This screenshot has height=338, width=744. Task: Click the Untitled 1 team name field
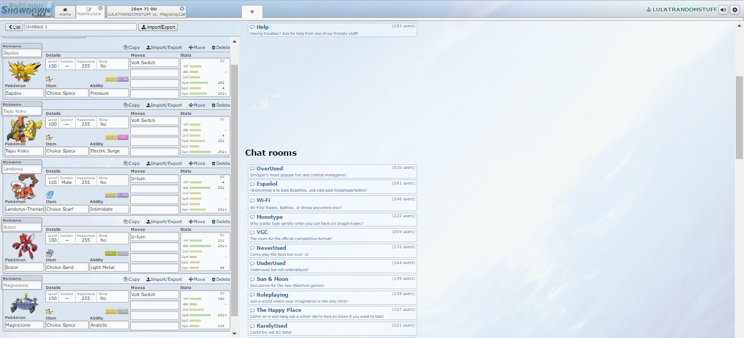(80, 27)
